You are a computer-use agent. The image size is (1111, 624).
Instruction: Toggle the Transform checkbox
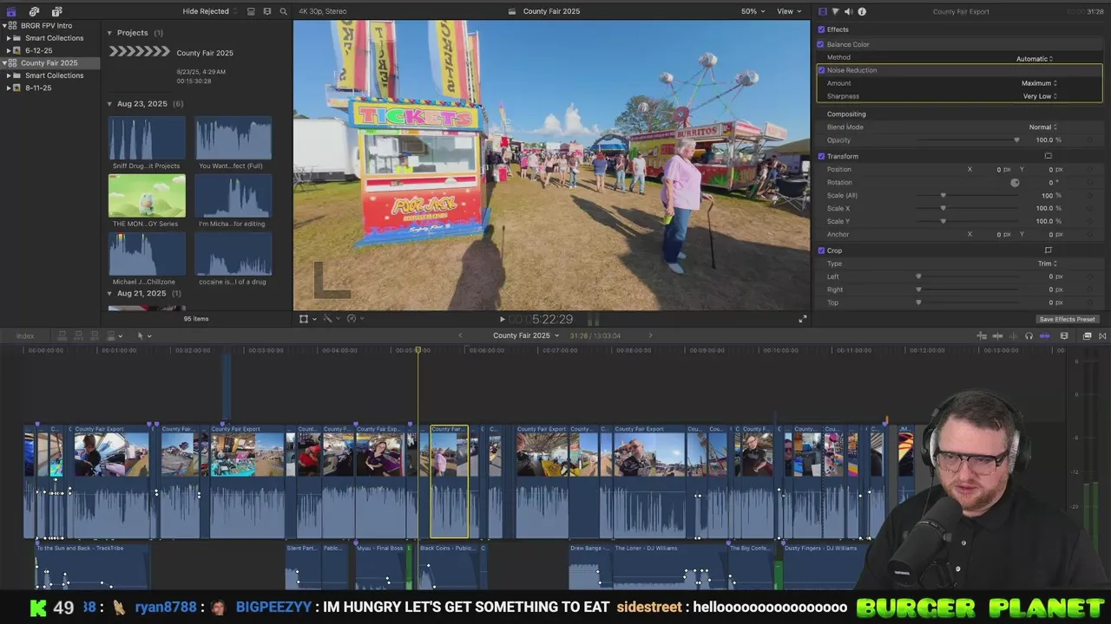821,156
